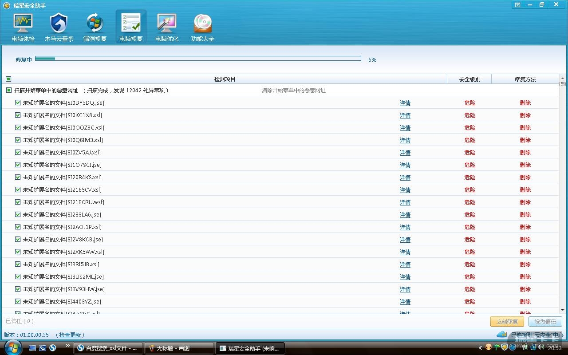Viewport: 568px width, 355px height.
Task: Click the scroll down arrow of list
Action: [562, 310]
